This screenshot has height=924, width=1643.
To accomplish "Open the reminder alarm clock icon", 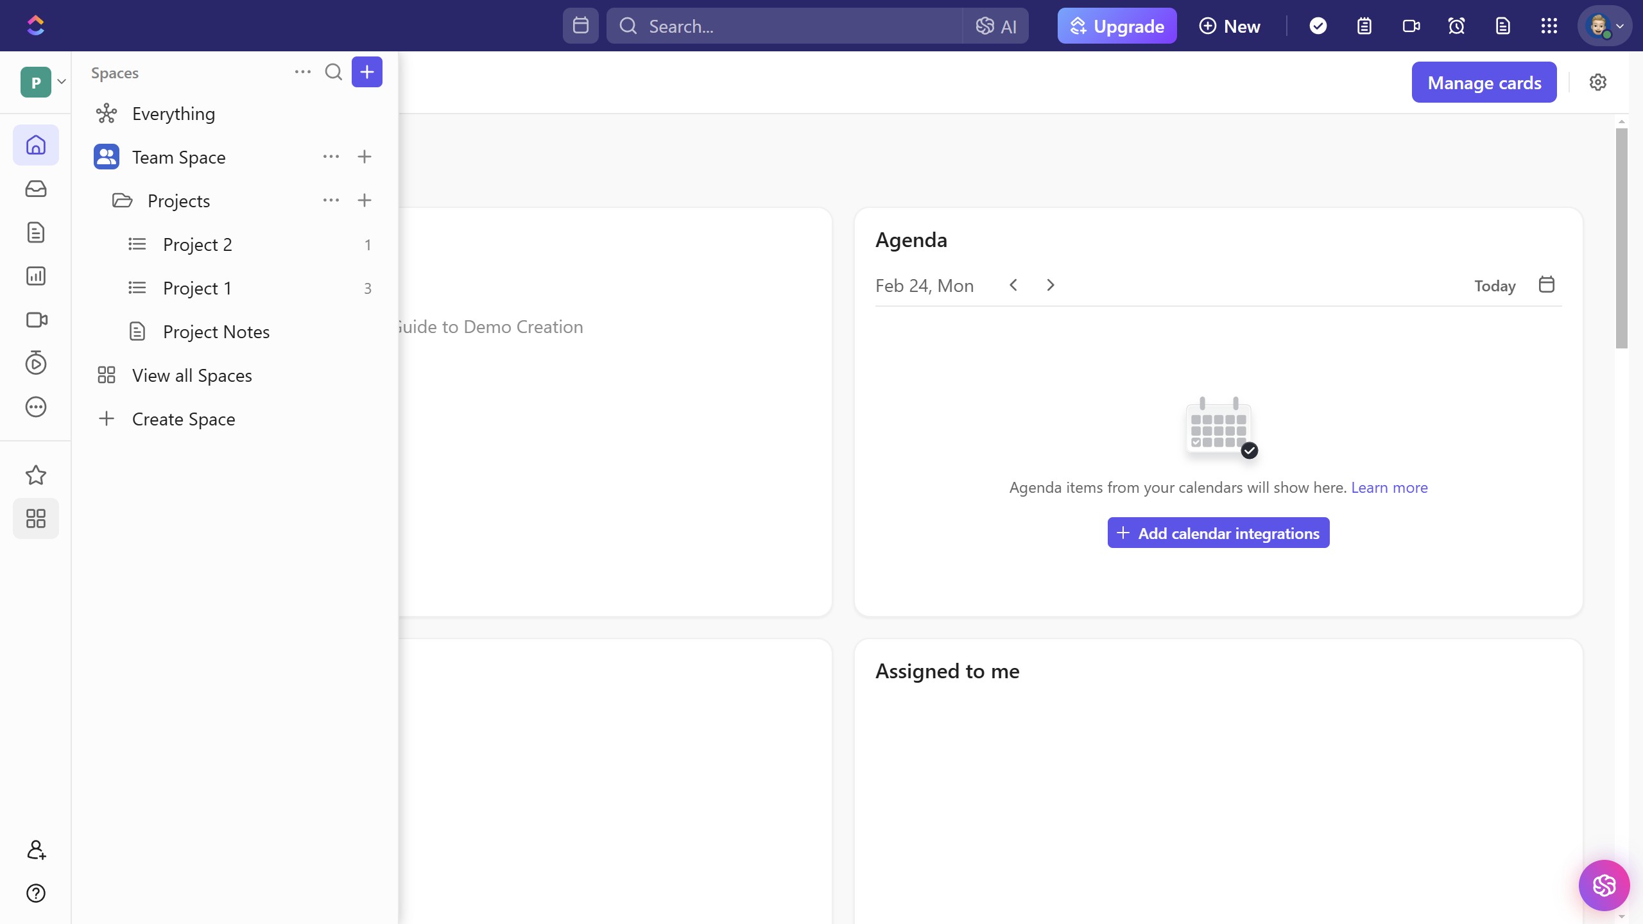I will [x=1456, y=26].
